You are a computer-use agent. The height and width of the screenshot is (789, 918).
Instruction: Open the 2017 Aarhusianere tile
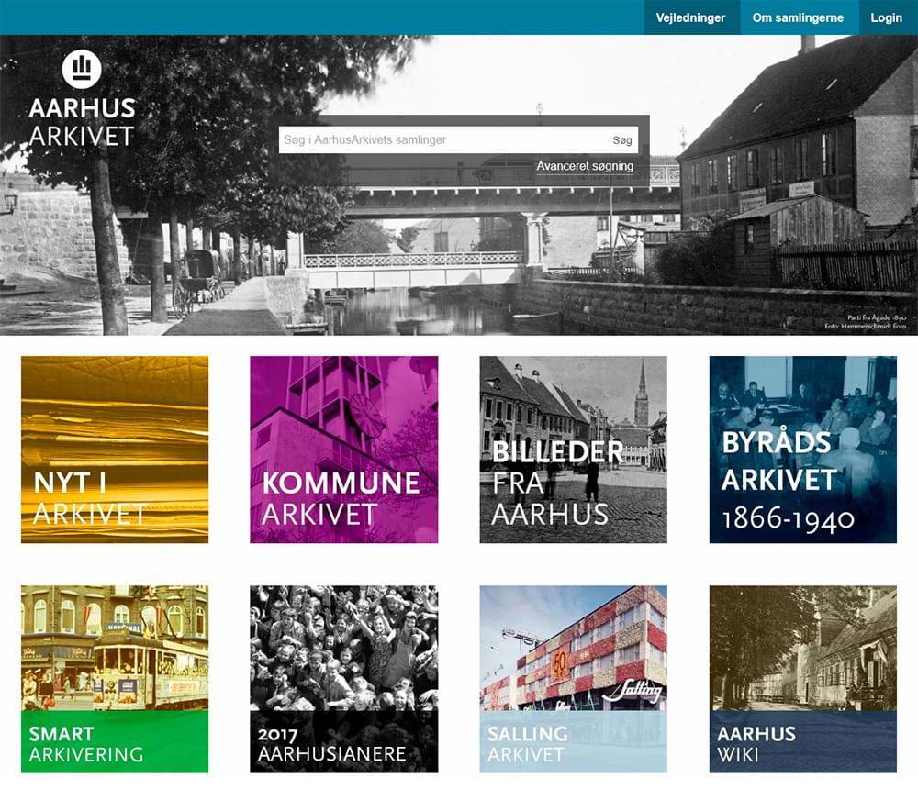[x=343, y=679]
